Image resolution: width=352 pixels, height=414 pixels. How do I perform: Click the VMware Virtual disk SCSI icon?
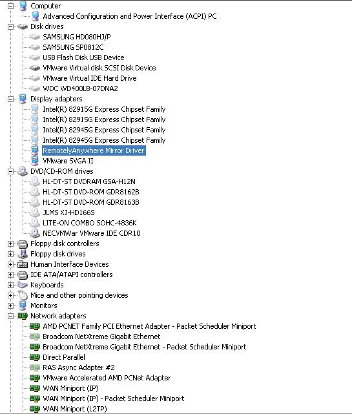(35, 68)
